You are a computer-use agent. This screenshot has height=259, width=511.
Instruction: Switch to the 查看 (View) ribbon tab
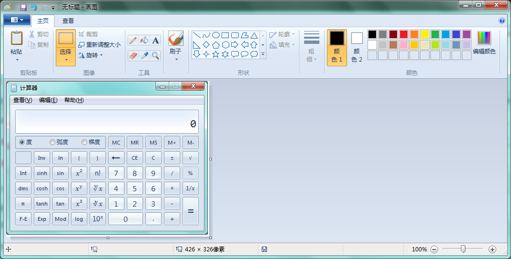[x=68, y=21]
